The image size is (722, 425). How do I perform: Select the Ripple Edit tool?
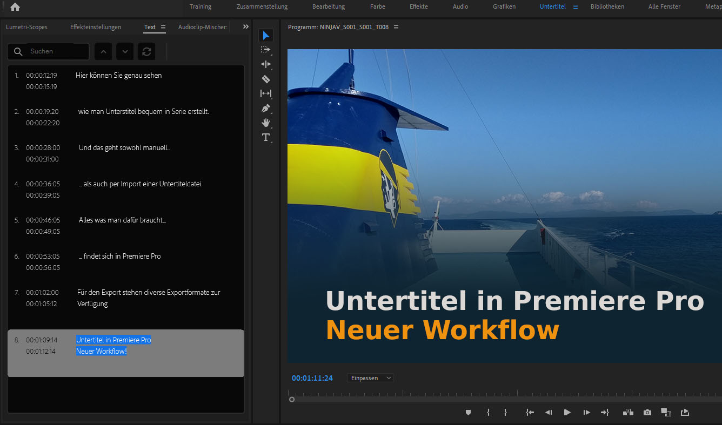[x=265, y=64]
